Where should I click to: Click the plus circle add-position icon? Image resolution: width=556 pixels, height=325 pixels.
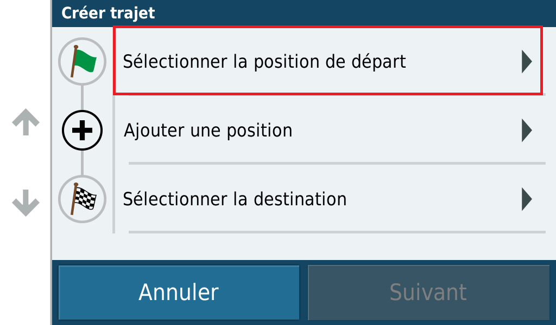(83, 130)
